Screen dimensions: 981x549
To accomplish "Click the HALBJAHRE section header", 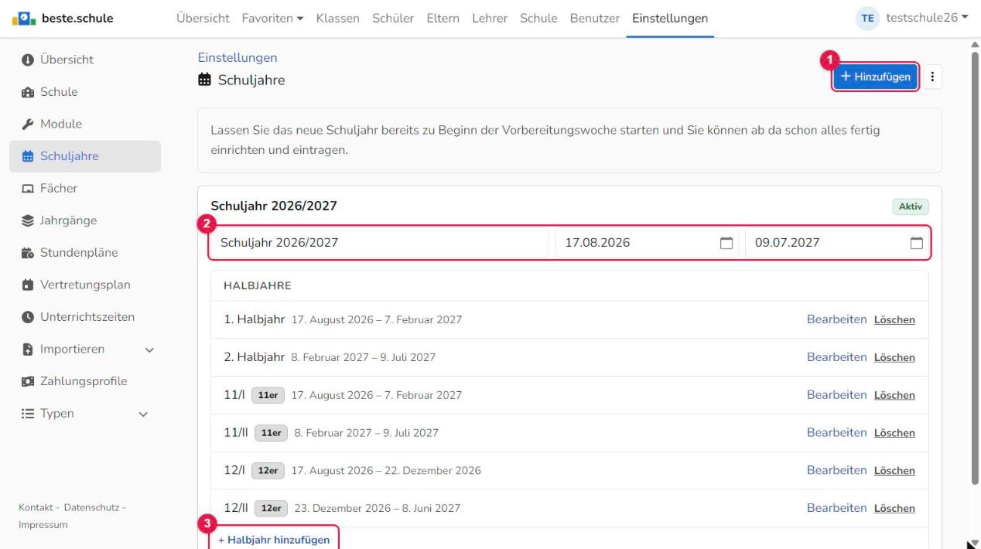I will point(257,285).
